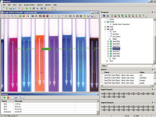Click the Monitor list scroll down arrow
Image resolution: width=156 pixels, height=117 pixels.
tap(97, 113)
